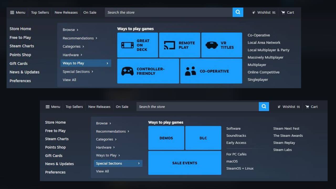Image resolution: width=336 pixels, height=189 pixels.
Task: Open Steam Charts in upper sidebar
Action: 22,46
